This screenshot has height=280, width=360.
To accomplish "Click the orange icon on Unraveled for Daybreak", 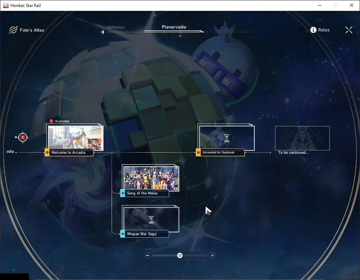I will pos(198,153).
